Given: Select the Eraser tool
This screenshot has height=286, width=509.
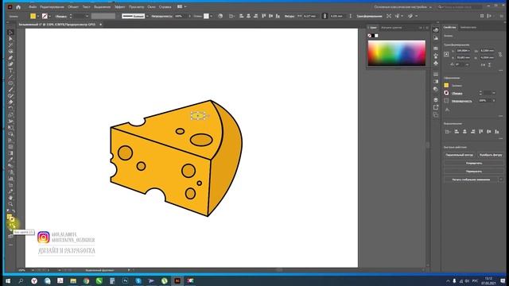Looking at the screenshot, I should 10,102.
